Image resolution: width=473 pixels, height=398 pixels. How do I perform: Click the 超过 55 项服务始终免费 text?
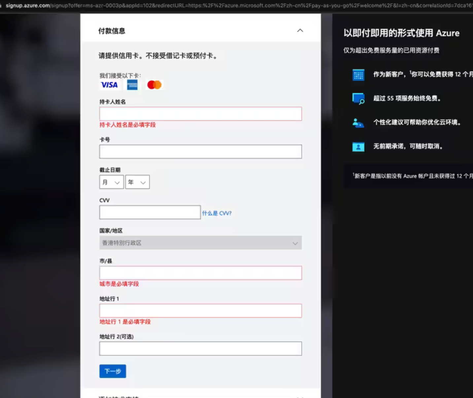(x=407, y=98)
